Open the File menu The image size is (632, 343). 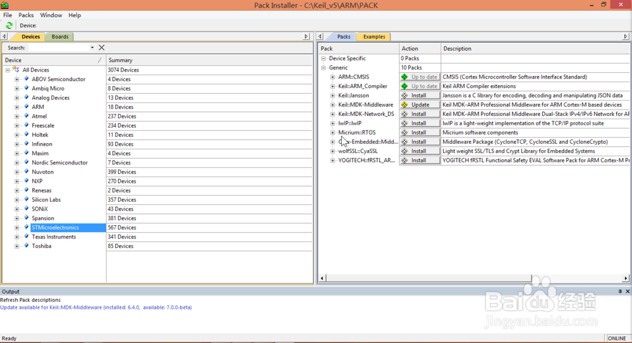click(8, 15)
